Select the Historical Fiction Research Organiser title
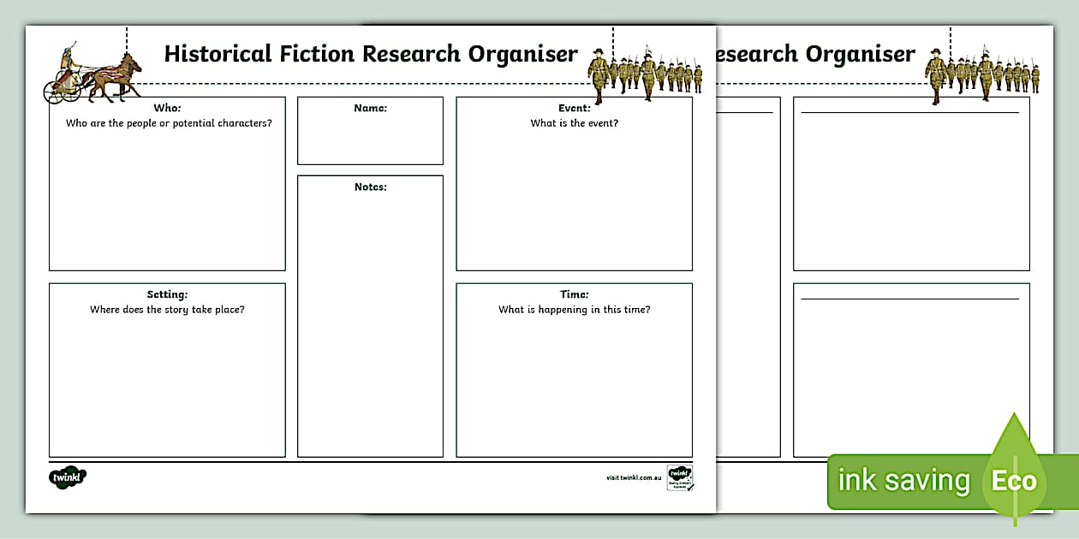Screen dimensions: 1079x539 pos(370,53)
